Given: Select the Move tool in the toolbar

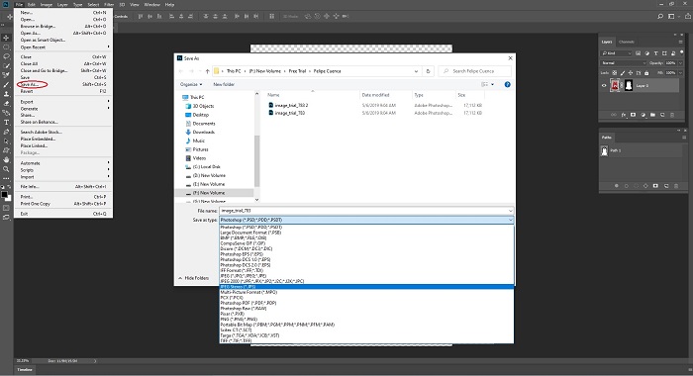Looking at the screenshot, I should point(6,38).
